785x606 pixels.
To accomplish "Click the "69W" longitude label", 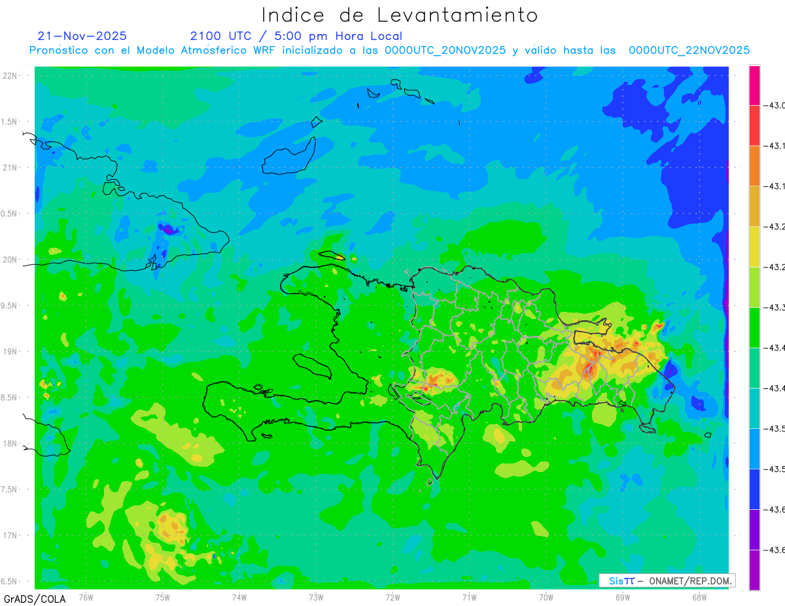I will 623,598.
